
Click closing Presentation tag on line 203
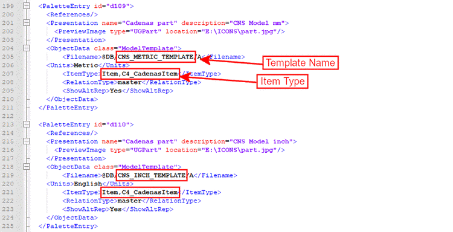76,40
